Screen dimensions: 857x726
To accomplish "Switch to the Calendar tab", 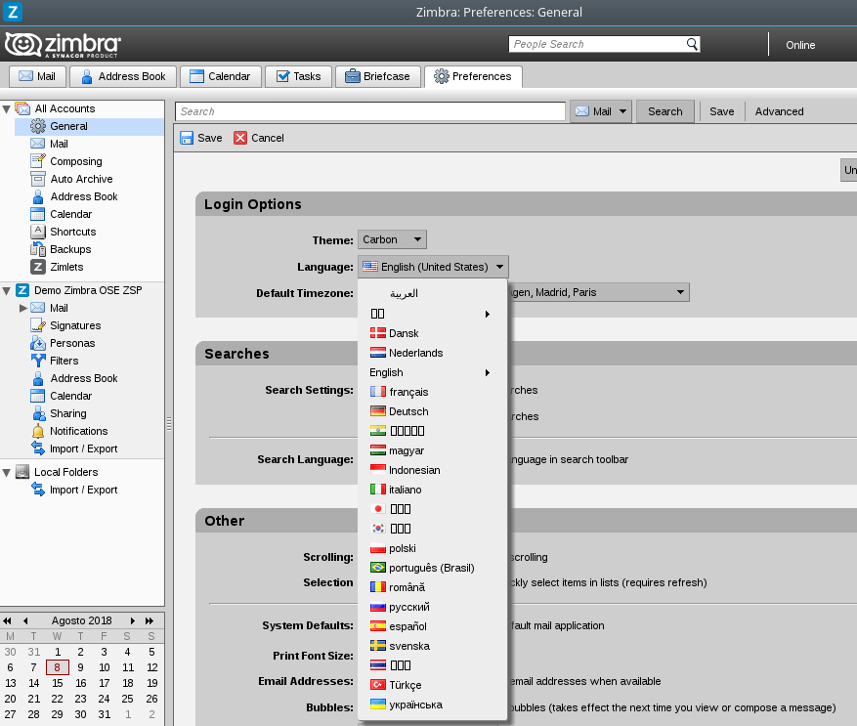I will click(221, 76).
